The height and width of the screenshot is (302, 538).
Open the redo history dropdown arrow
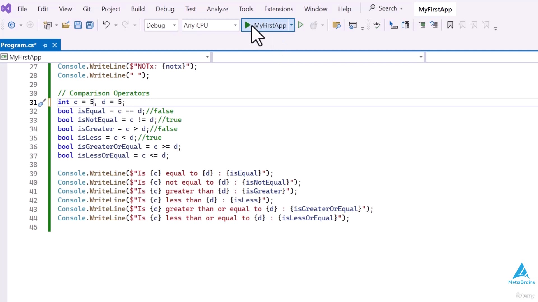(x=135, y=25)
